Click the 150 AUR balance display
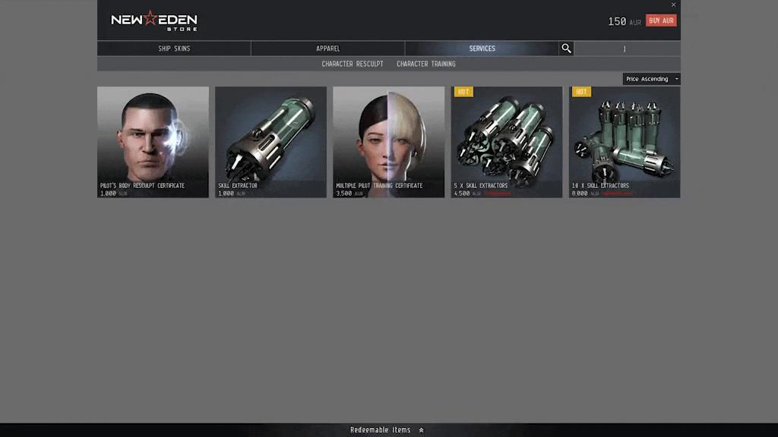 pyautogui.click(x=624, y=21)
